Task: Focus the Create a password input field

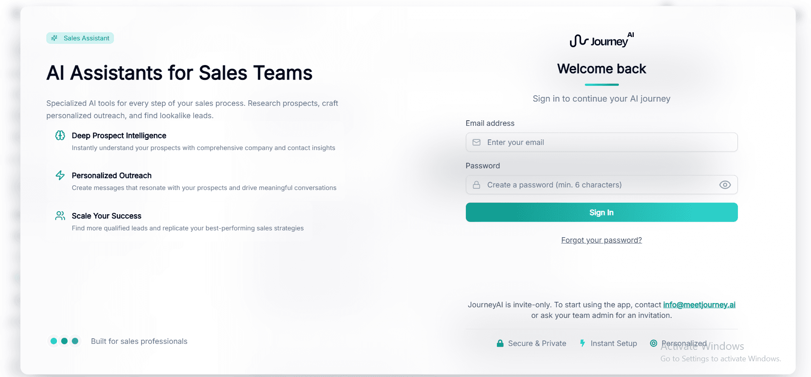Action: (x=601, y=185)
